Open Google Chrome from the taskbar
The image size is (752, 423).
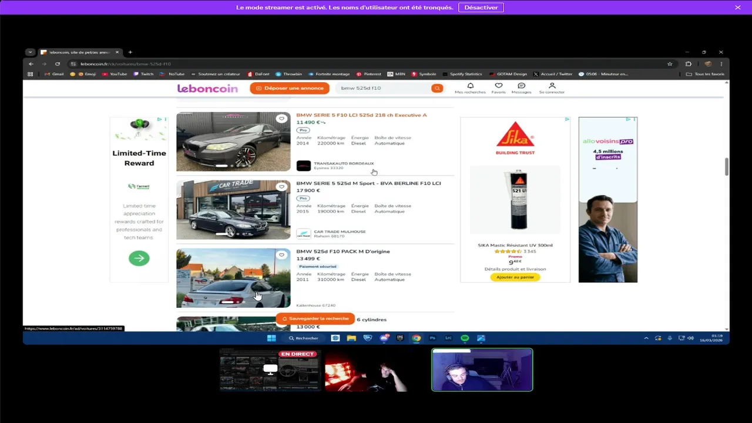(x=416, y=338)
